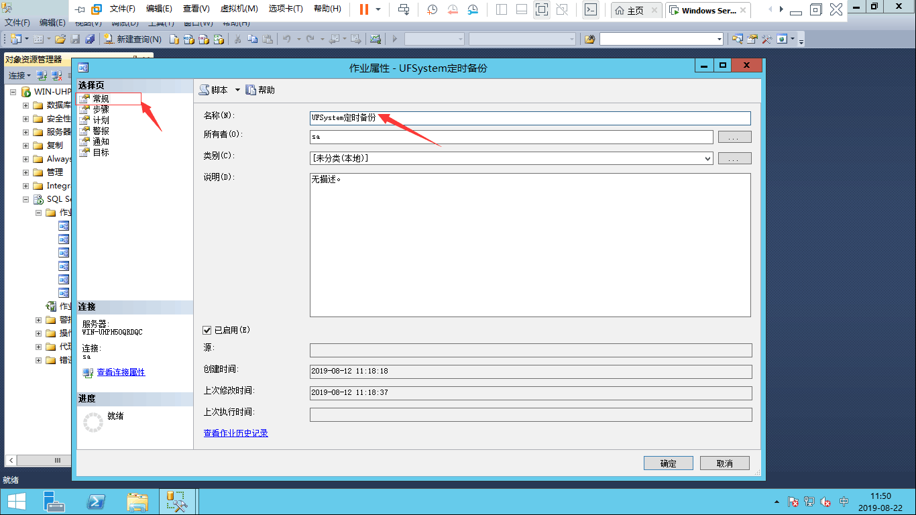The width and height of the screenshot is (916, 515).
Task: Click the XMLA query icon in toolbar
Action: coord(219,39)
